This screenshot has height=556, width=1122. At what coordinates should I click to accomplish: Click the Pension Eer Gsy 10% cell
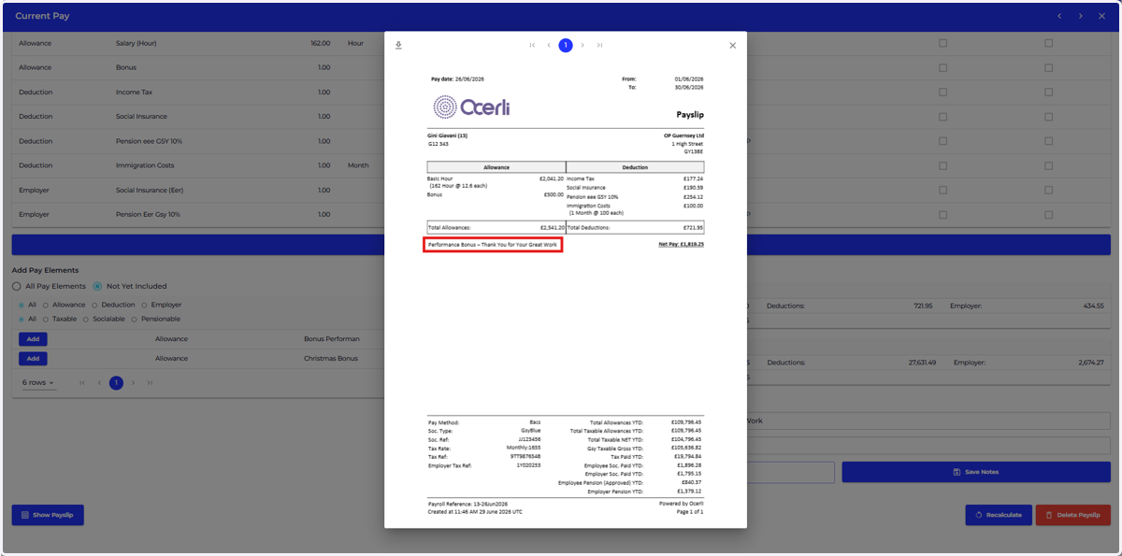(x=148, y=214)
